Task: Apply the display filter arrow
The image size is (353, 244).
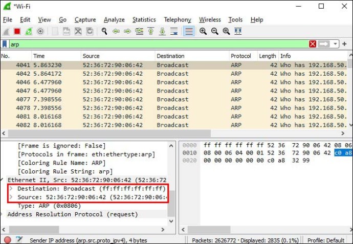Action: (323, 44)
